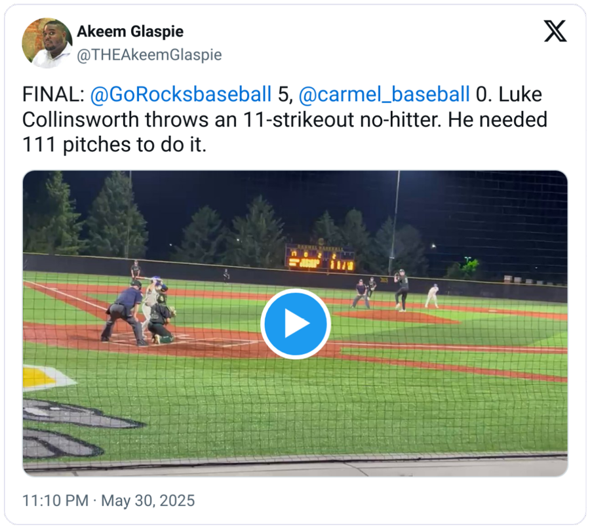This screenshot has height=529, width=590.
Task: Open Akeem Glaspie's profile picture
Action: [47, 43]
